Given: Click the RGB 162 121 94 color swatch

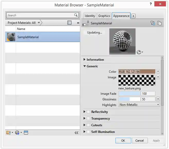Looking at the screenshot, I should [137, 71].
